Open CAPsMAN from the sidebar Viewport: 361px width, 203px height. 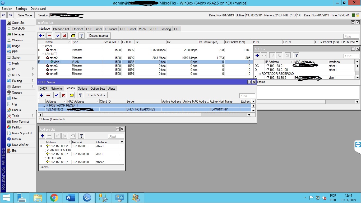click(x=18, y=29)
